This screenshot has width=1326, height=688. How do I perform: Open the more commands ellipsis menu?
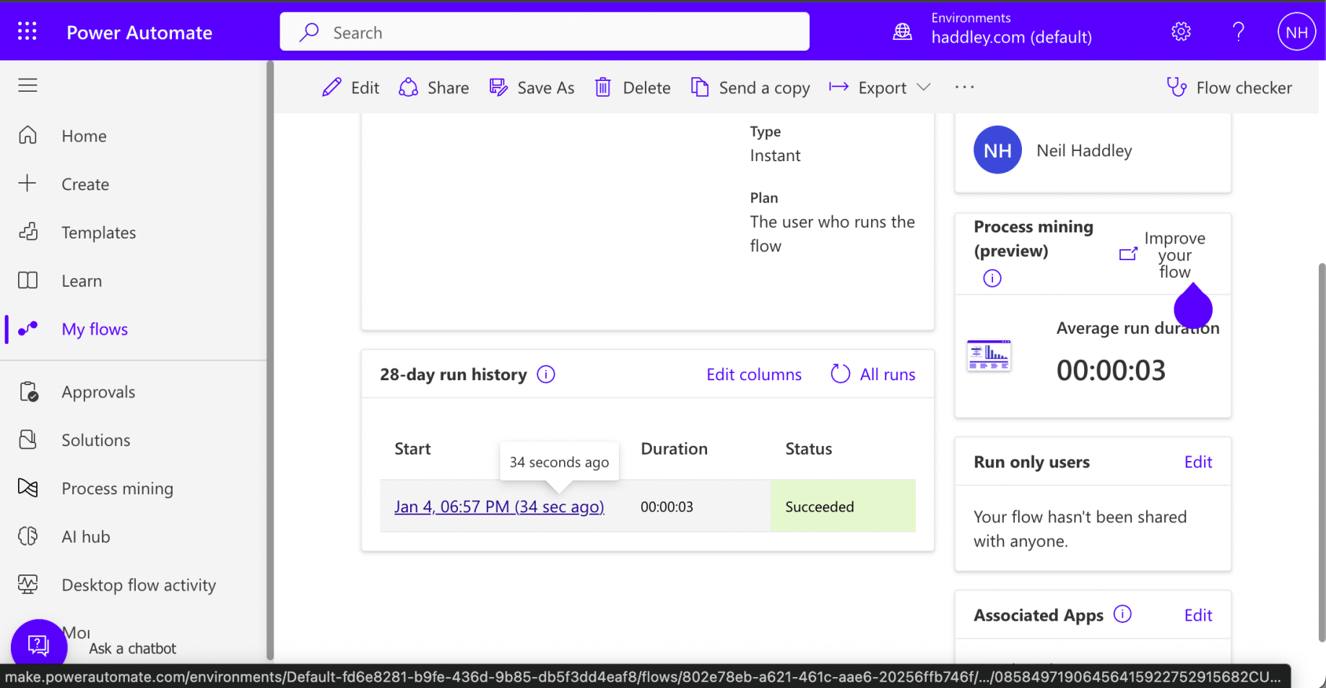964,87
